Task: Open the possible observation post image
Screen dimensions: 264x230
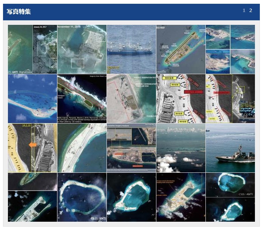Action: tap(131, 98)
